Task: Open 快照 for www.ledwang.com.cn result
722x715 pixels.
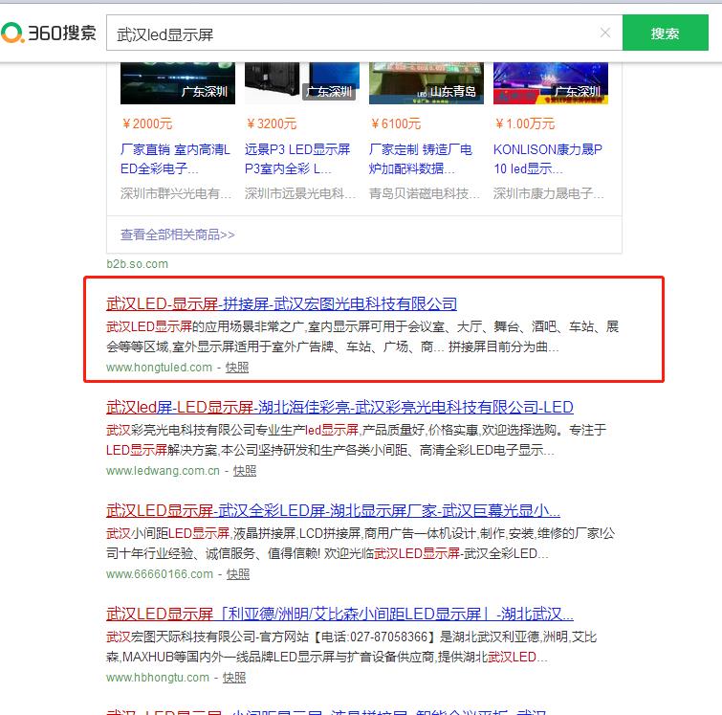Action: click(245, 471)
